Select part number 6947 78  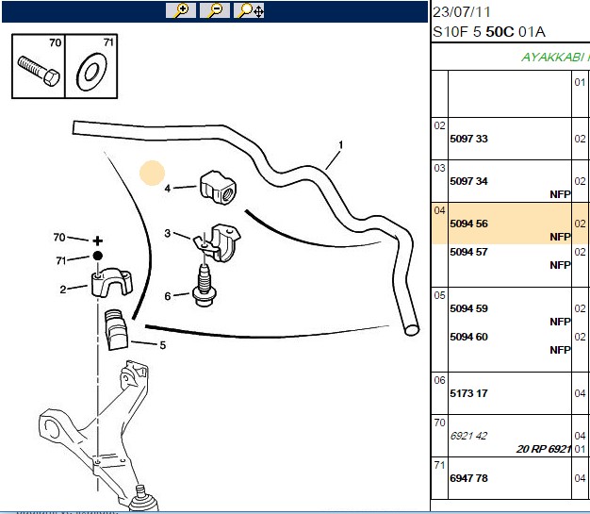pyautogui.click(x=468, y=478)
